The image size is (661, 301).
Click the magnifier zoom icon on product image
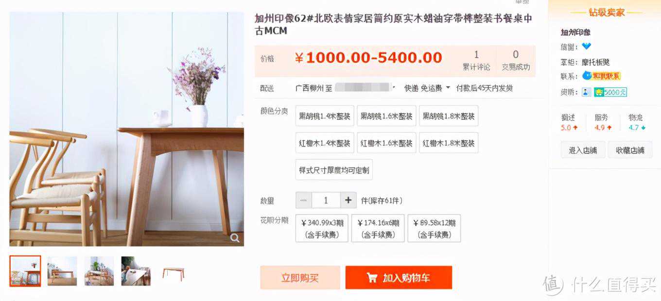tap(235, 238)
